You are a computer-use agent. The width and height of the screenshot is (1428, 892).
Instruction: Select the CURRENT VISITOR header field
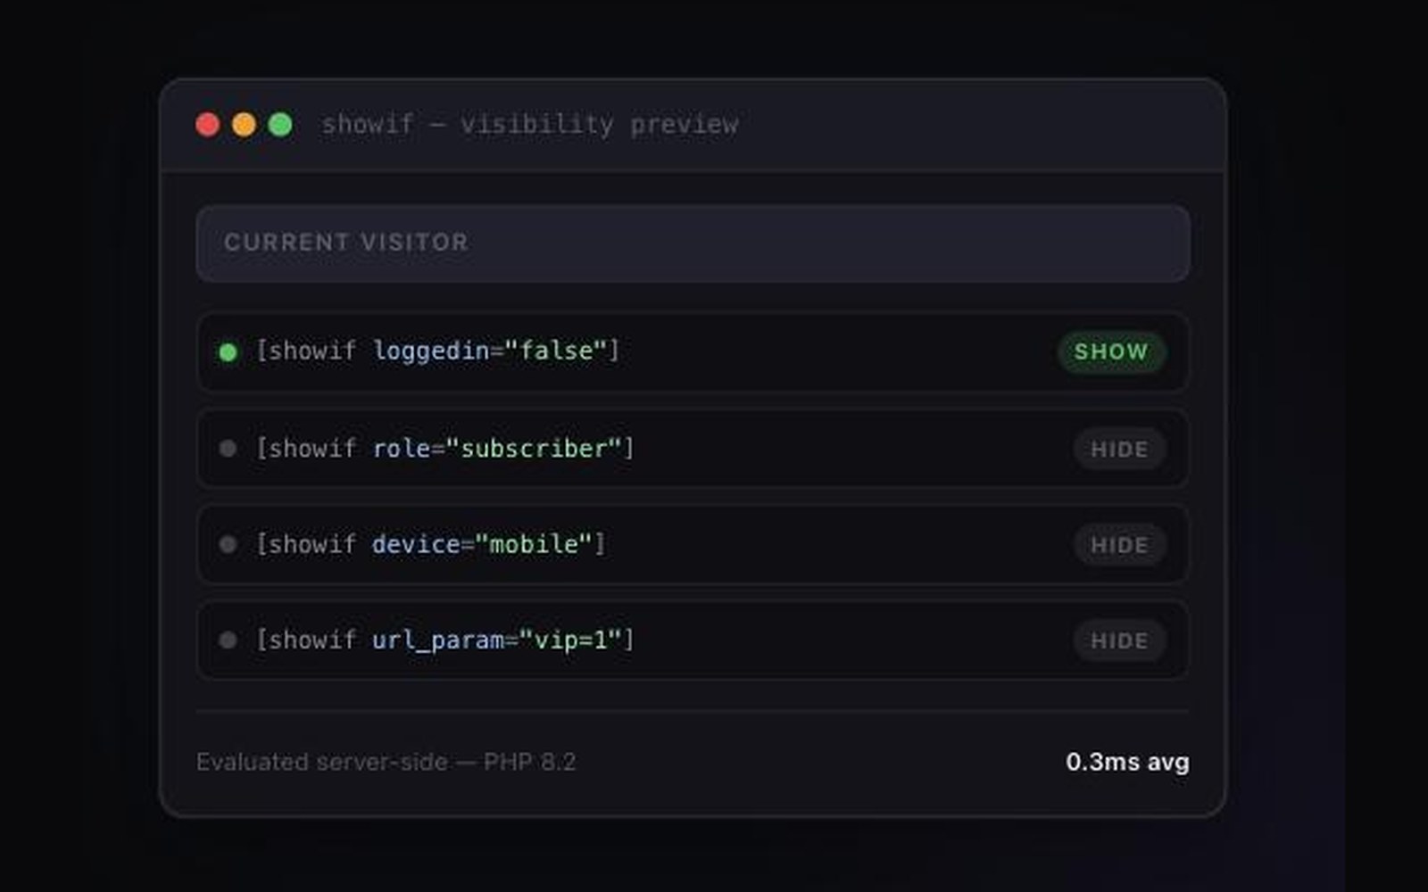(x=693, y=244)
